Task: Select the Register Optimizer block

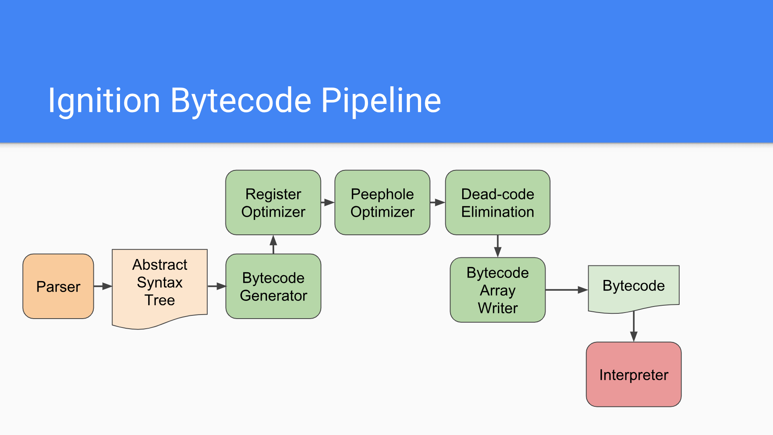Action: tap(273, 203)
